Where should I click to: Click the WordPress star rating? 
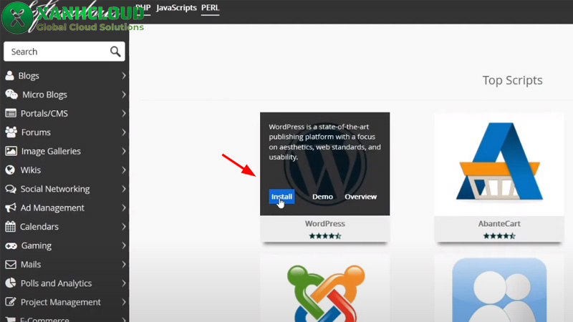[x=325, y=236]
